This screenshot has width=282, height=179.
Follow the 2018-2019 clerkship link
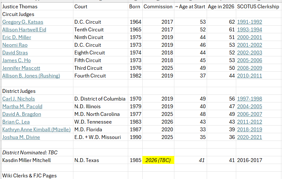point(250,130)
